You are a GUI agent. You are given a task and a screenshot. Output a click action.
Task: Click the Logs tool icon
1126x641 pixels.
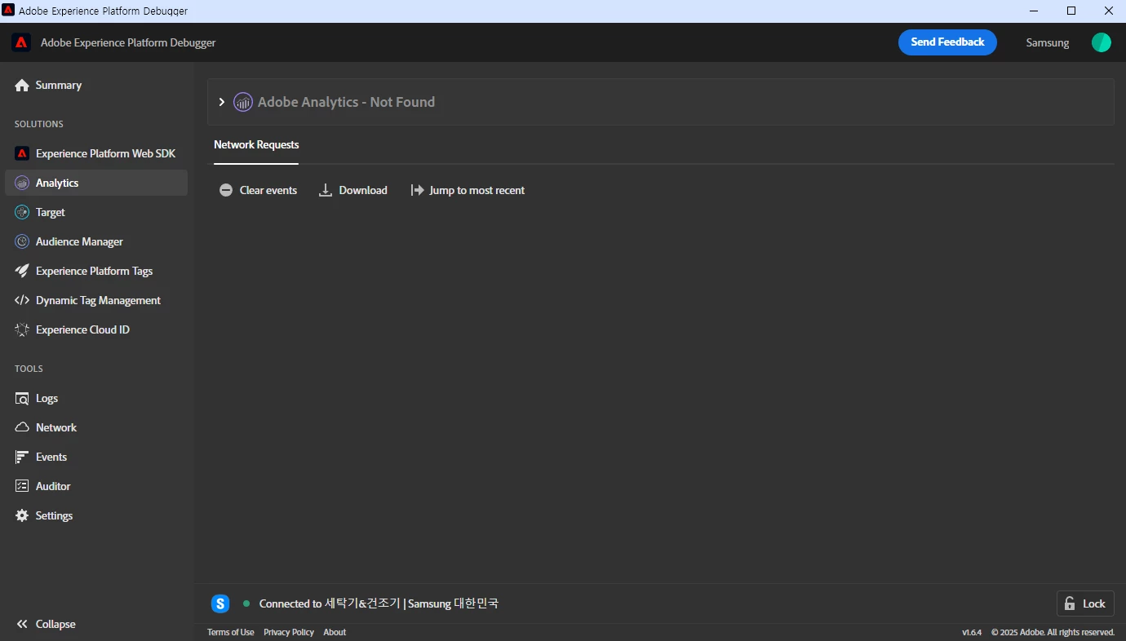[22, 398]
